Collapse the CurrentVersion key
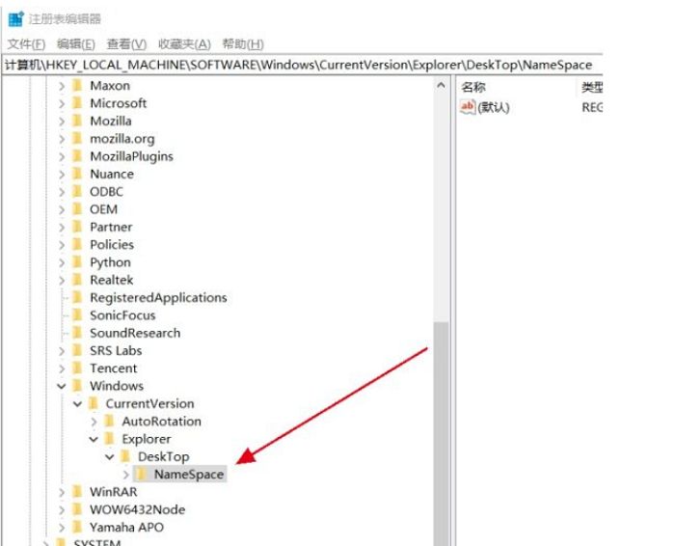 77,404
